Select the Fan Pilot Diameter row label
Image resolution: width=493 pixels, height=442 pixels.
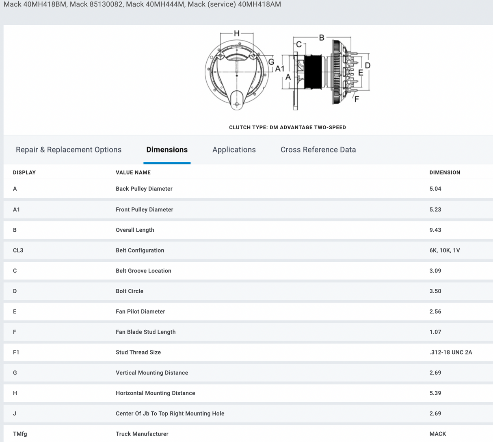[141, 311]
